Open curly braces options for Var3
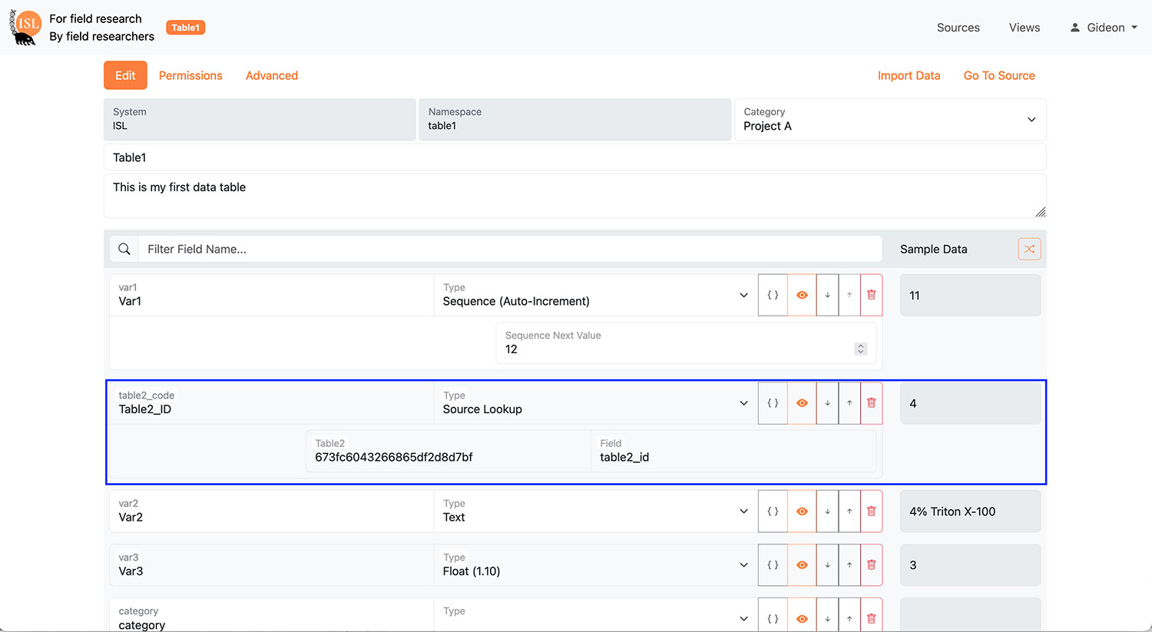 coord(773,565)
